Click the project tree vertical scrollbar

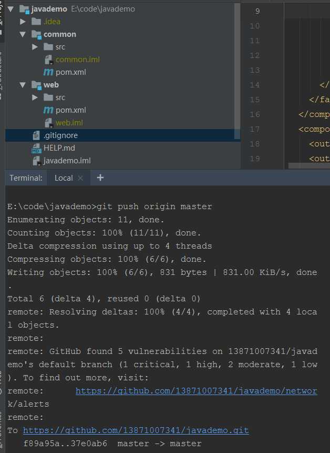238,71
